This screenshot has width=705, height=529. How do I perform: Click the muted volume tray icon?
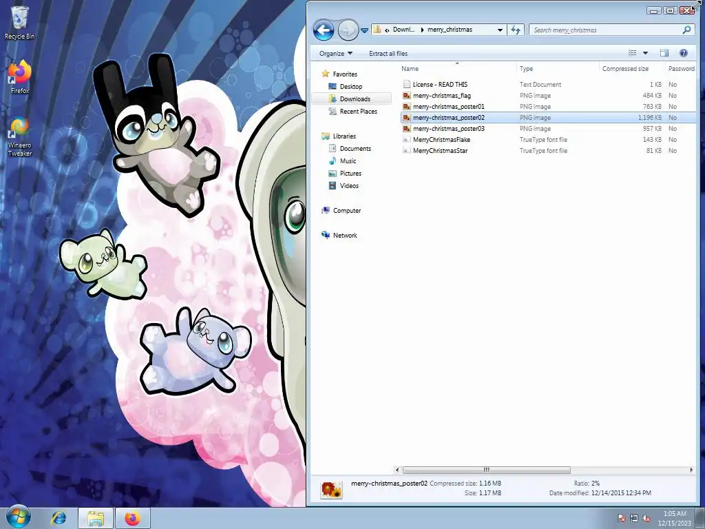pos(646,518)
